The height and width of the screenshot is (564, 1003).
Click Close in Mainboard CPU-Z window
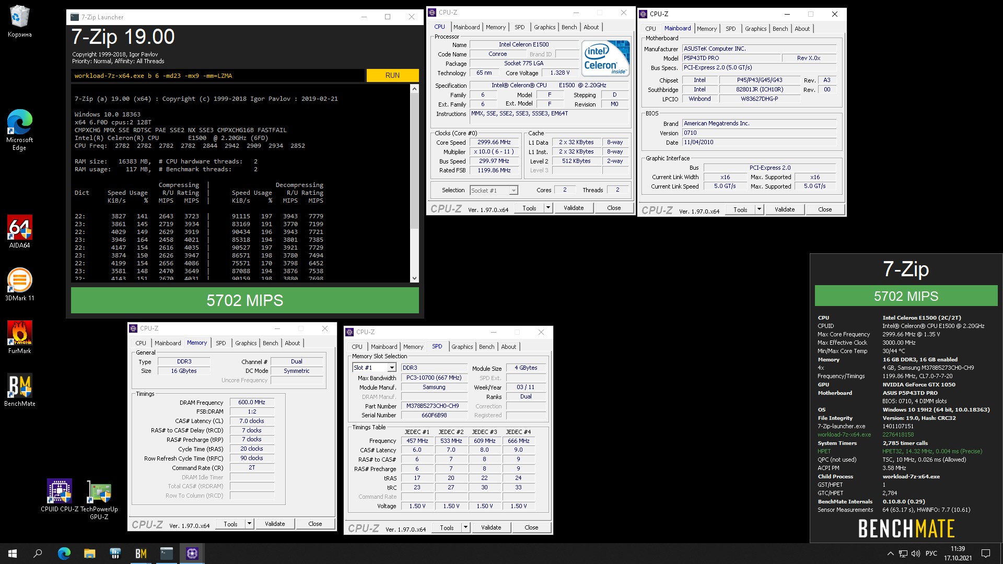(824, 209)
